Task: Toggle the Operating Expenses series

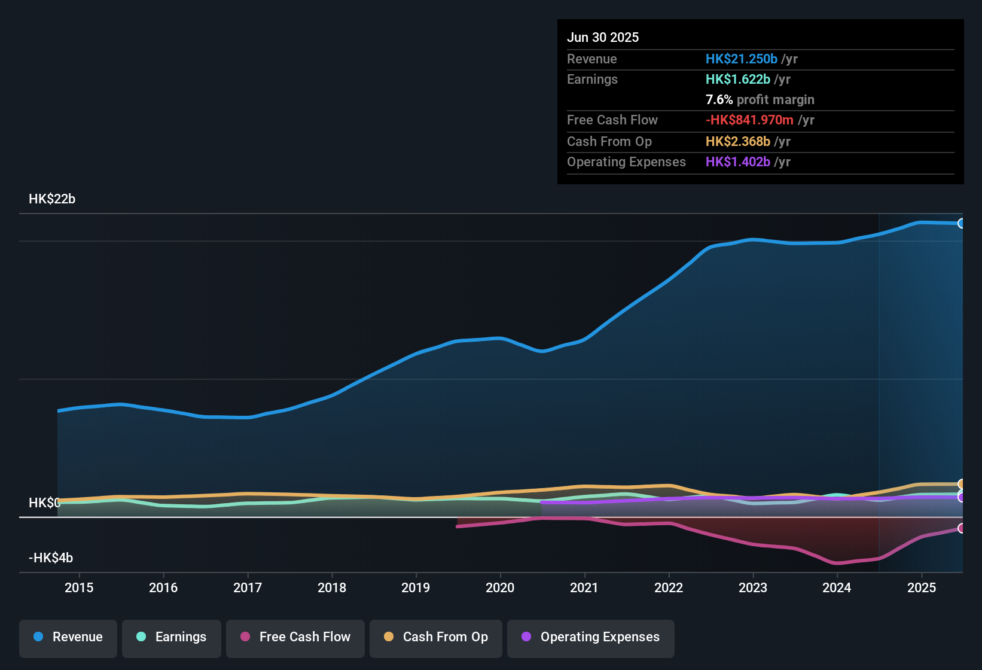Action: point(591,638)
